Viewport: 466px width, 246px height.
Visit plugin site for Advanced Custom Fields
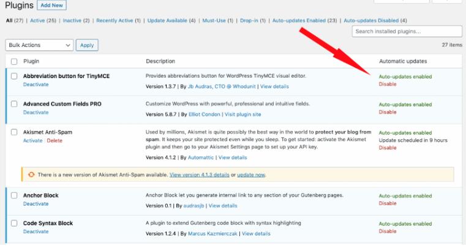[x=243, y=114]
